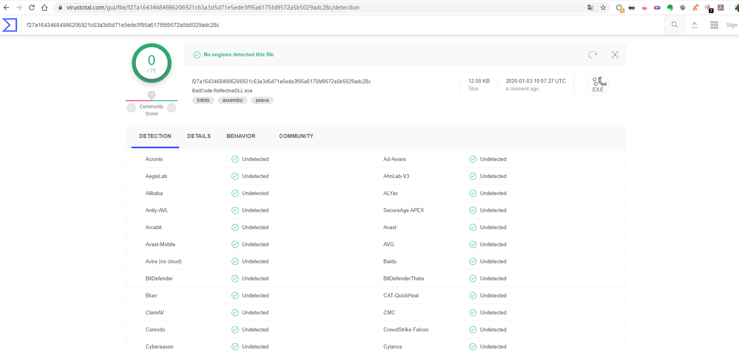Screen dimensions: 739x356
Task: Click the EXE file type icon
Action: [598, 84]
